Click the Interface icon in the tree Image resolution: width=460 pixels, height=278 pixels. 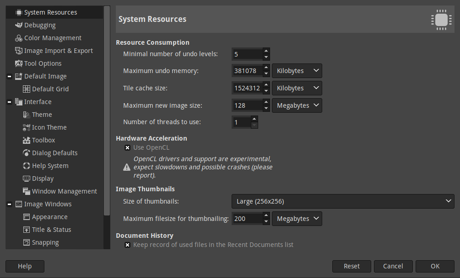19,102
